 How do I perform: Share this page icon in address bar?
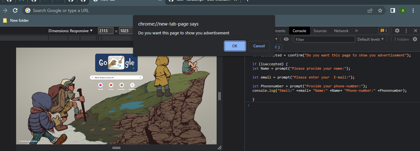[370, 10]
